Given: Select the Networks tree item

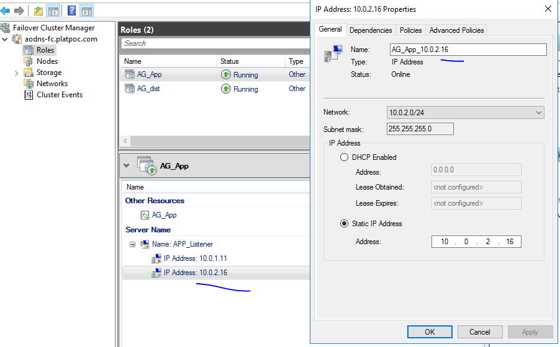Looking at the screenshot, I should (52, 84).
